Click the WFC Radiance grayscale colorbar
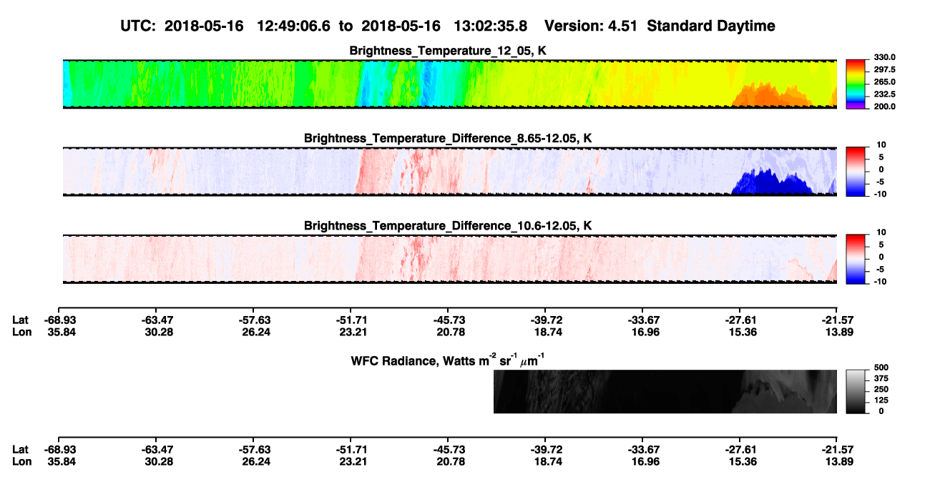This screenshot has width=930, height=477. click(856, 391)
